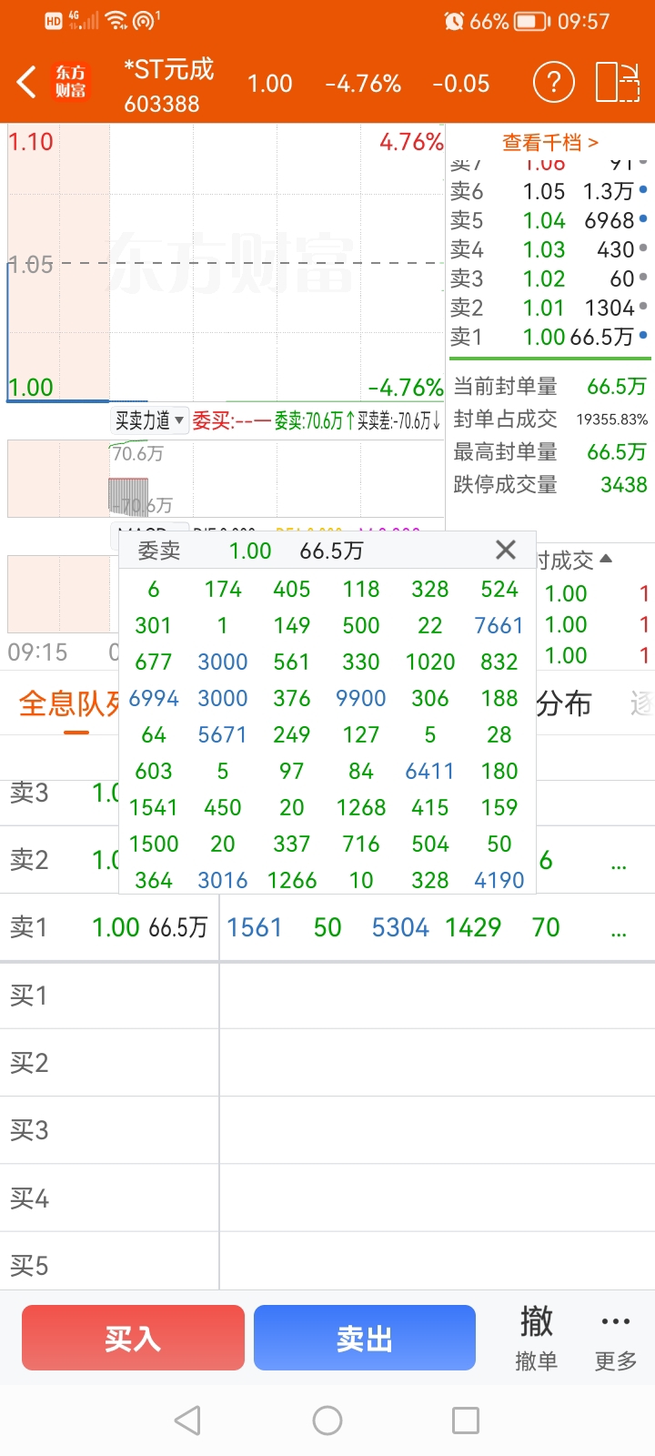Open 查看千档 link
Image resolution: width=655 pixels, height=1456 pixels.
point(550,143)
